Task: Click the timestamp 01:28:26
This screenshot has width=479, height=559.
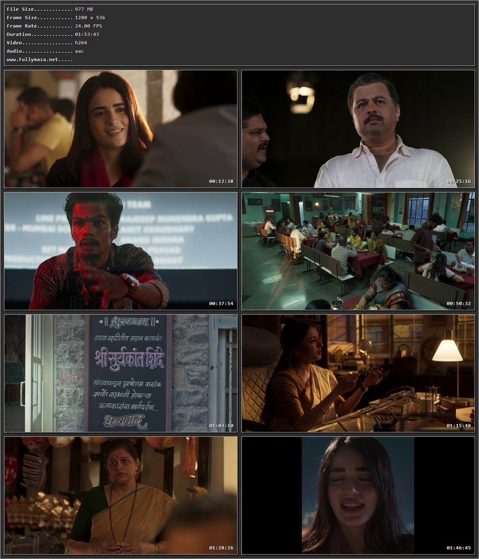Action: tap(221, 548)
